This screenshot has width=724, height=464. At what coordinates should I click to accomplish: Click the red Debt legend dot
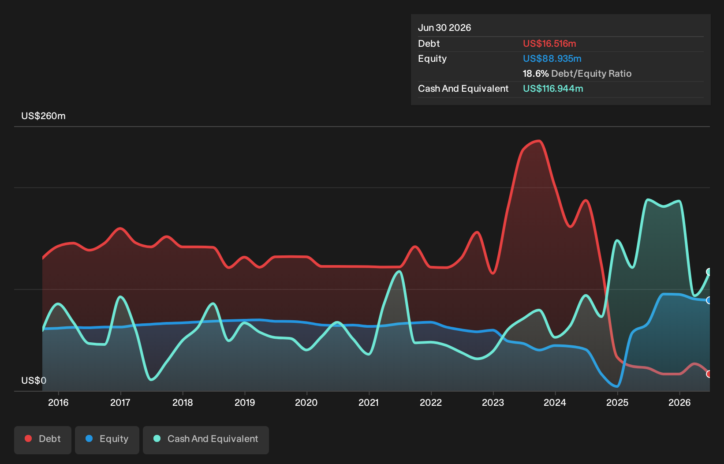tap(28, 438)
